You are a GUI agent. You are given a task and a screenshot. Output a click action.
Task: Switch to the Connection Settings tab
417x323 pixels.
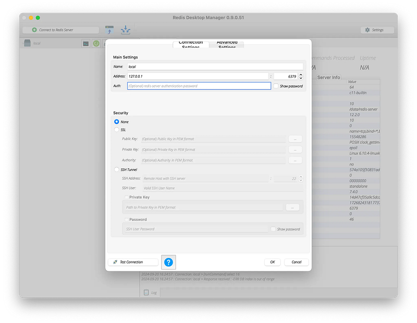pyautogui.click(x=191, y=44)
